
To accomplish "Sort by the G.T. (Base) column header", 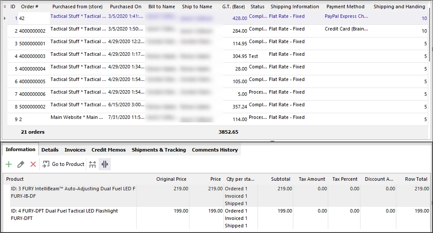I will coord(234,7).
